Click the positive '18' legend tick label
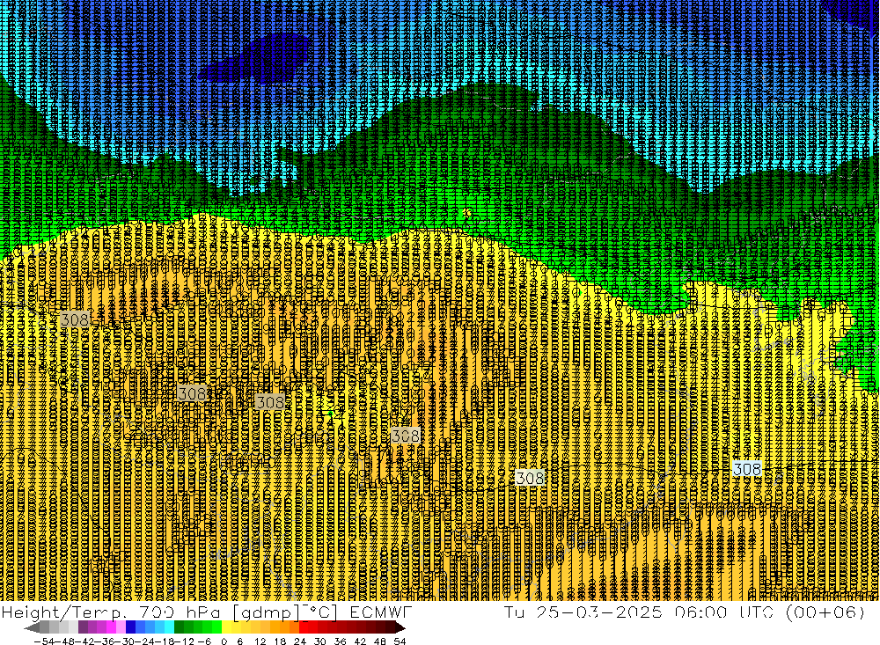This screenshot has width=880, height=645. click(x=280, y=641)
